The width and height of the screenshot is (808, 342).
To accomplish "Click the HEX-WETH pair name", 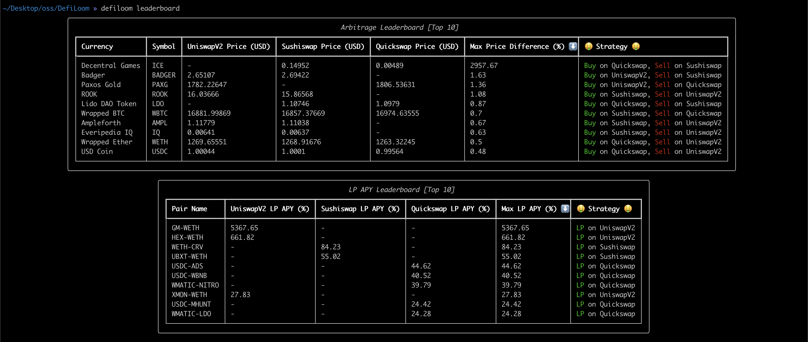I will point(187,238).
